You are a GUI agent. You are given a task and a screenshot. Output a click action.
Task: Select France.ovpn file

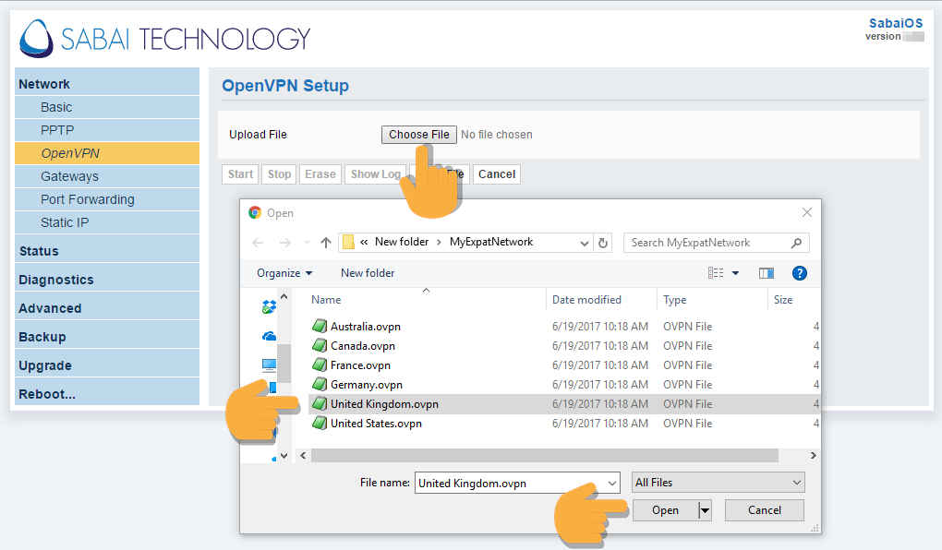pyautogui.click(x=360, y=365)
